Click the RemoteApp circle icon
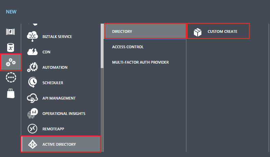Screen dimensions: 270x157 pyautogui.click(x=32, y=129)
